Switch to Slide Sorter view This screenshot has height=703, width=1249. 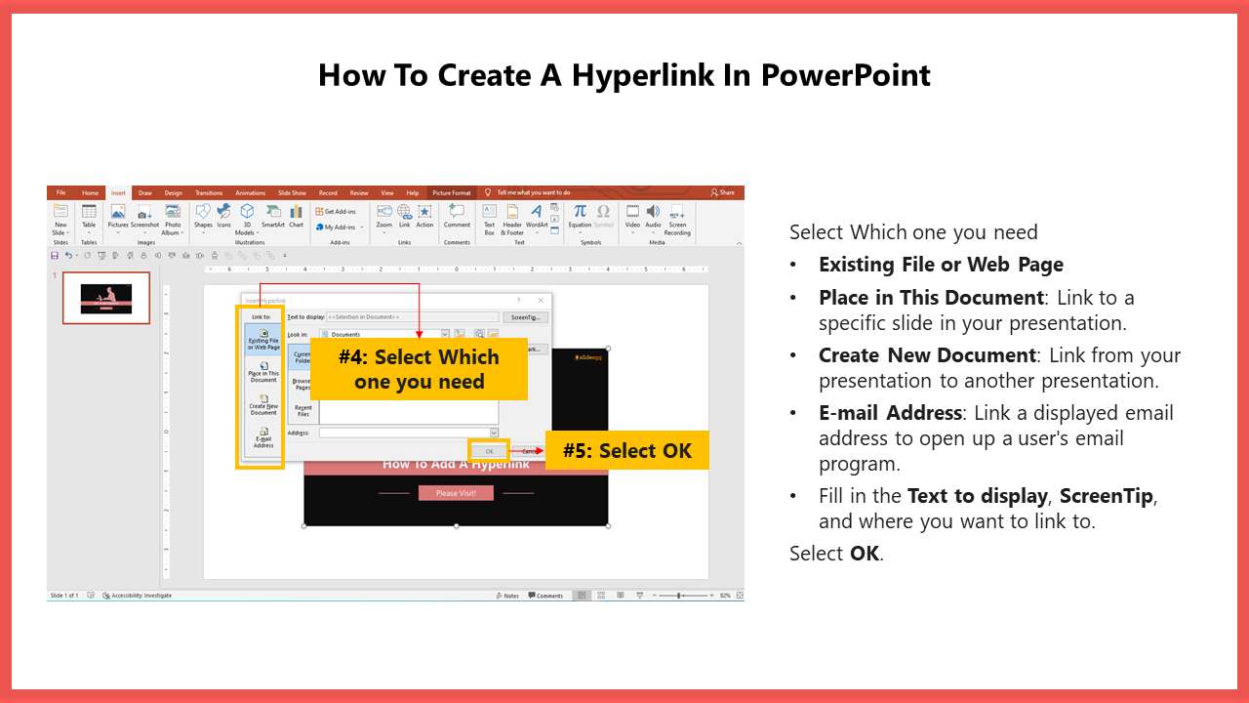coord(601,596)
